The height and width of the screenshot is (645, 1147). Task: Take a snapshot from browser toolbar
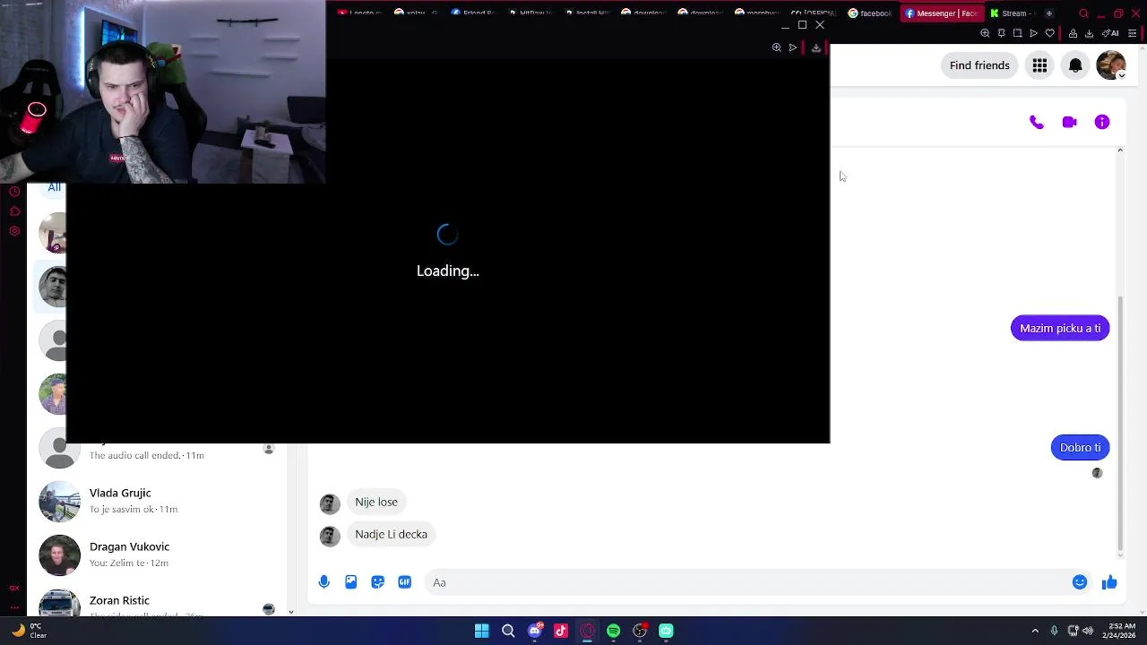[x=1017, y=33]
